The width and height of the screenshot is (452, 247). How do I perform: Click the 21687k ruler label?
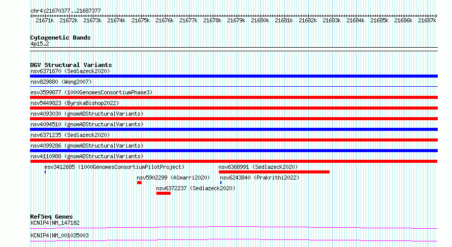pos(427,20)
